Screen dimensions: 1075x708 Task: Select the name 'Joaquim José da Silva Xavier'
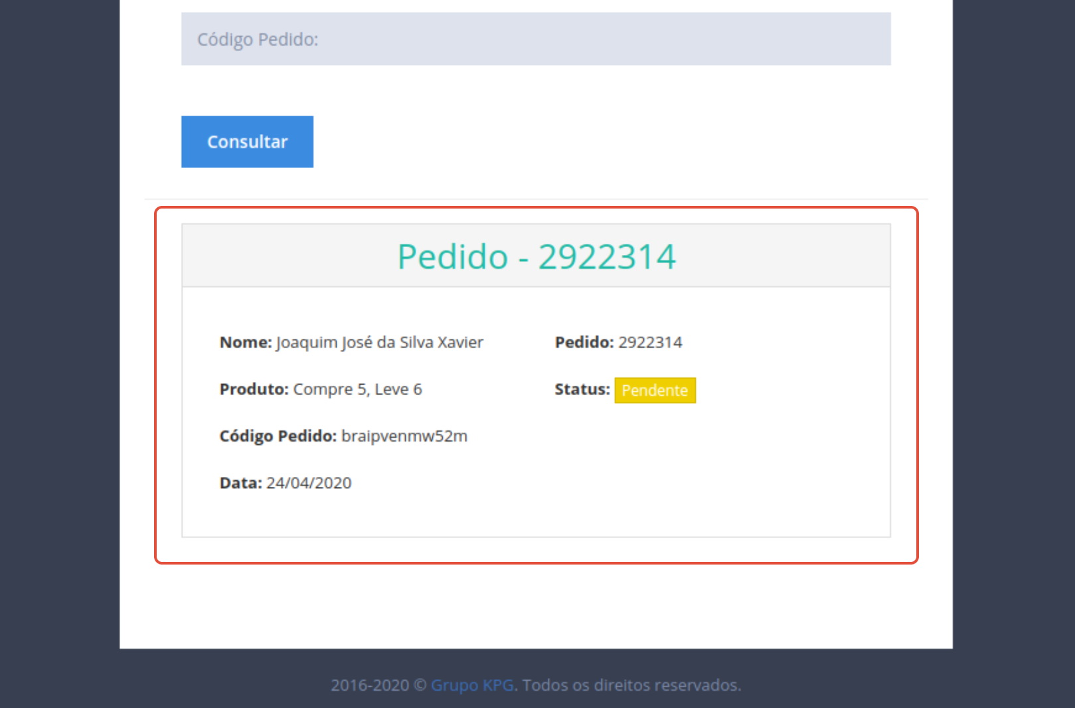[x=380, y=343]
